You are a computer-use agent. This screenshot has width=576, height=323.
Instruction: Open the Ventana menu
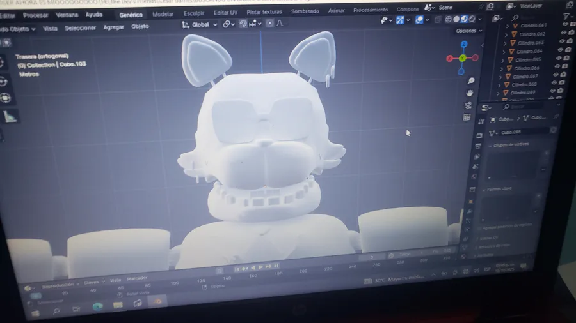67,15
